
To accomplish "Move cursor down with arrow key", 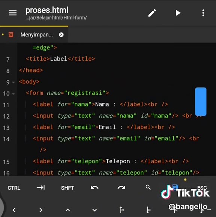I will pos(94,210).
